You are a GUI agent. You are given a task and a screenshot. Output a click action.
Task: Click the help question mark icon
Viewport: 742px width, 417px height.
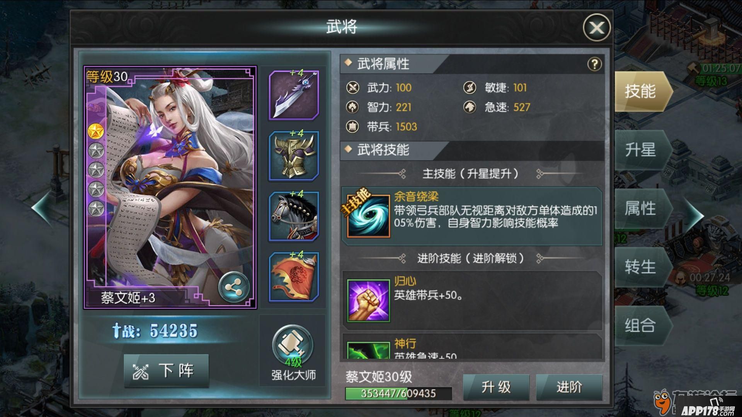click(x=594, y=64)
